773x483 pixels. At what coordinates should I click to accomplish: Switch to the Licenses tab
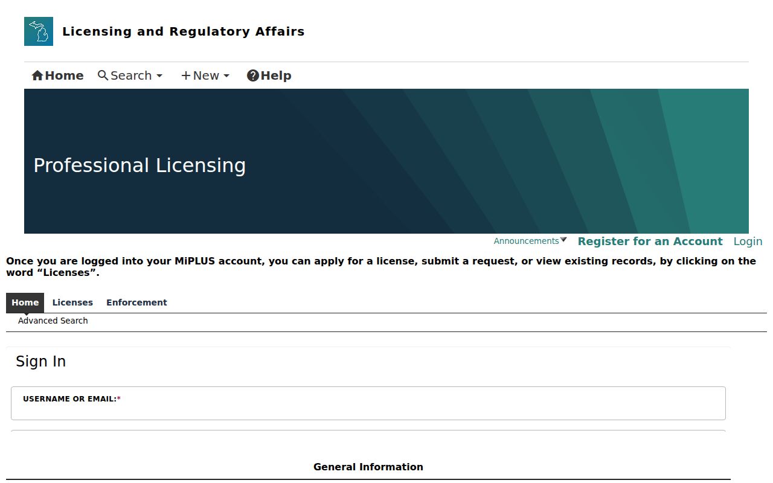pos(72,302)
